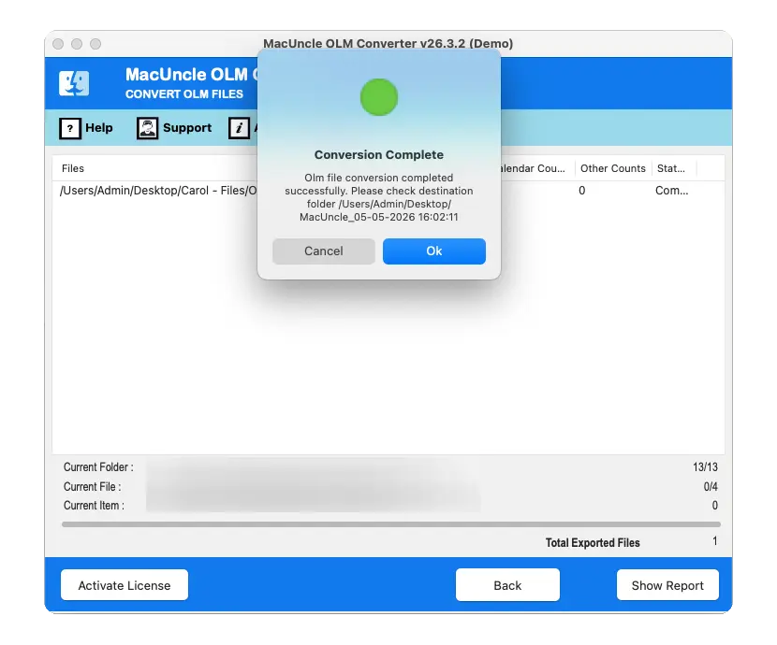777x645 pixels.
Task: Zoom the window with the third title button
Action: coord(95,44)
